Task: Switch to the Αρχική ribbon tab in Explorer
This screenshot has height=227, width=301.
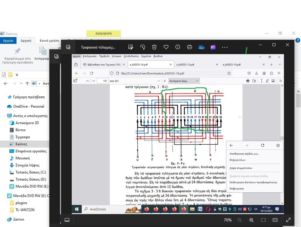Action: 26,41
